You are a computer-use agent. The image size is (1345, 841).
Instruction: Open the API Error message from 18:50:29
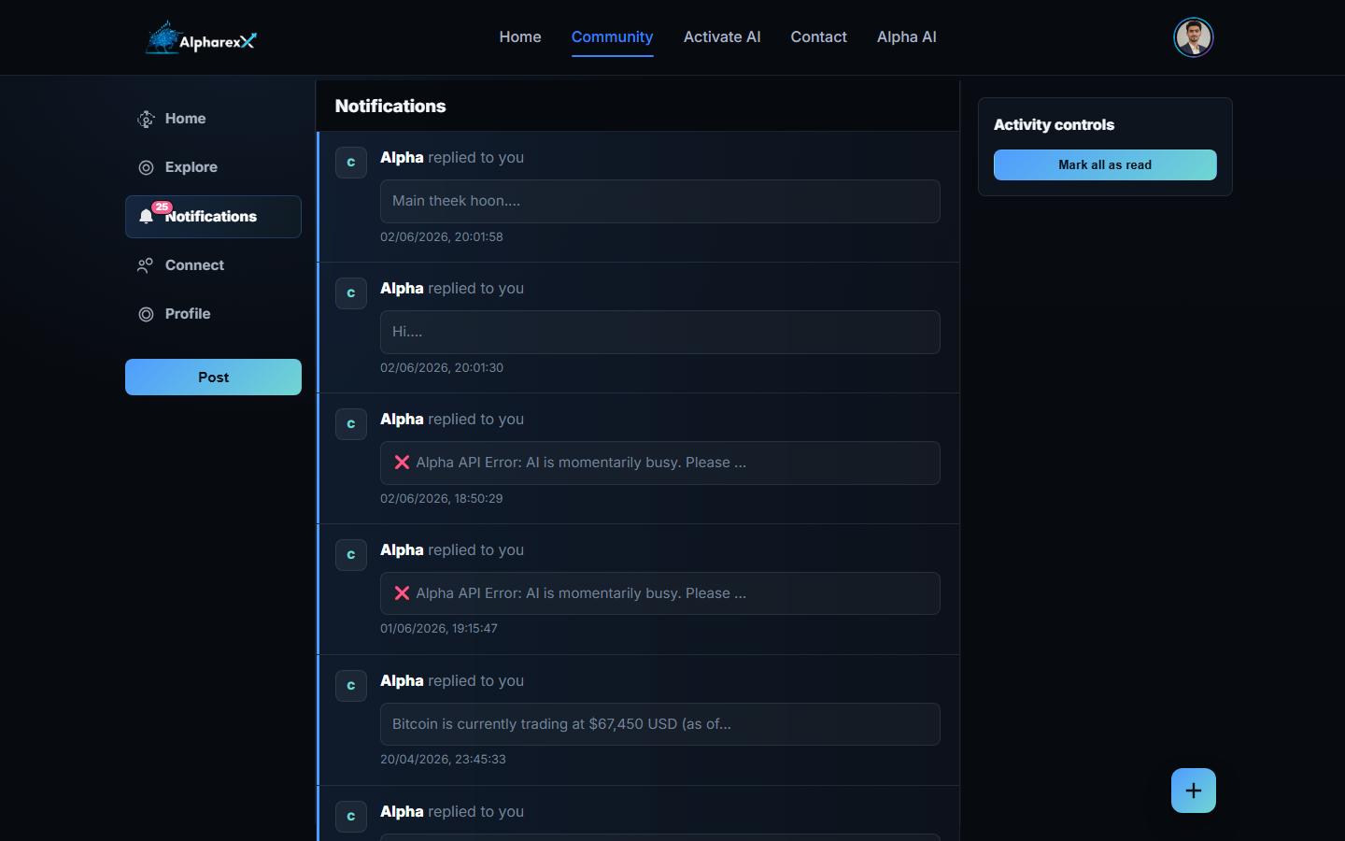pyautogui.click(x=660, y=463)
